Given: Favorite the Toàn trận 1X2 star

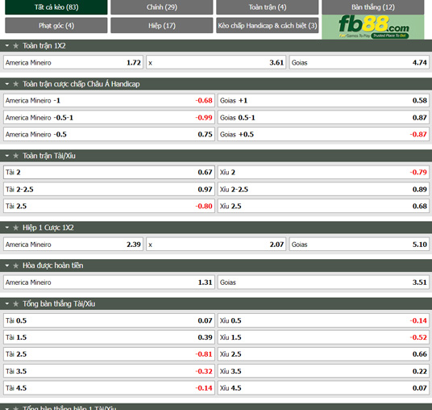Looking at the screenshot, I should [x=16, y=46].
